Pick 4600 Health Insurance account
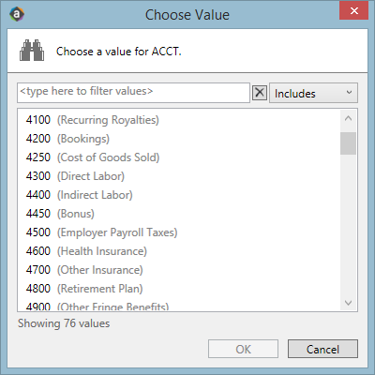This screenshot has height=375, width=375. (x=179, y=251)
